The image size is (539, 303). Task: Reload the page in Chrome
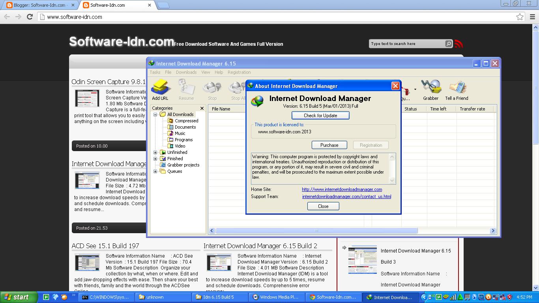tap(30, 17)
